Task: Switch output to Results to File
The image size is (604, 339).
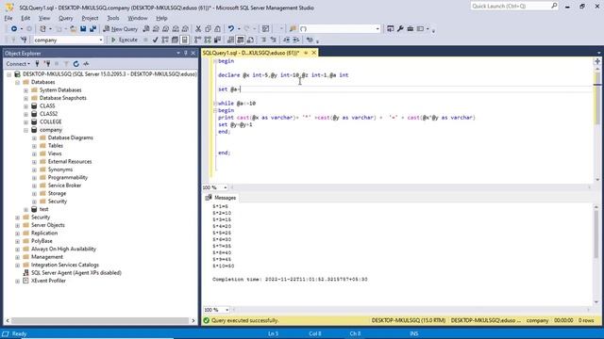Action: 250,40
